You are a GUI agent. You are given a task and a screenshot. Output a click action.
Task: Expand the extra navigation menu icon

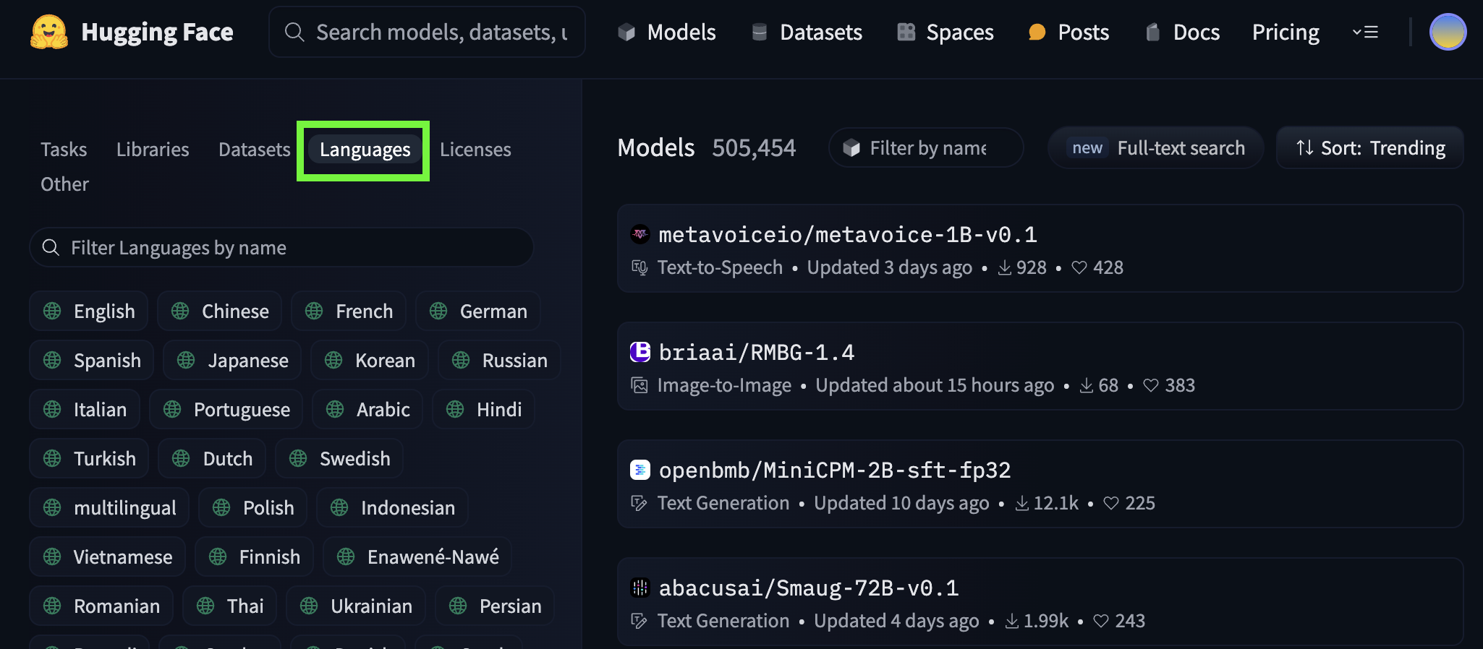pyautogui.click(x=1365, y=32)
